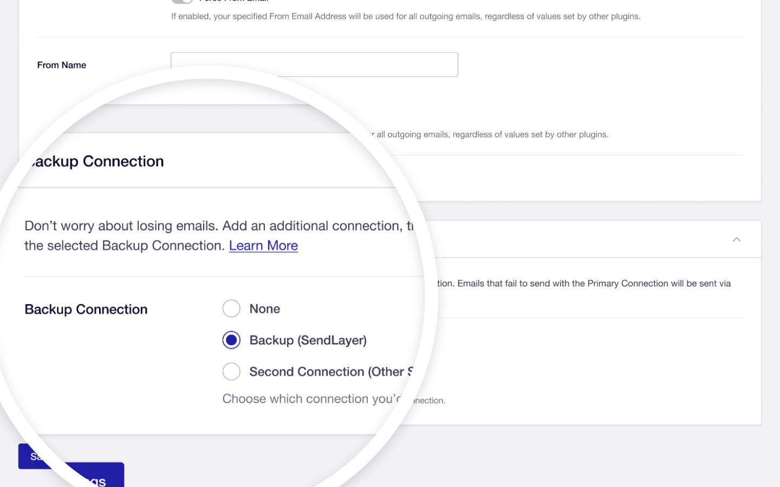Image resolution: width=780 pixels, height=487 pixels.
Task: Click the Backup Connection row label
Action: point(86,310)
